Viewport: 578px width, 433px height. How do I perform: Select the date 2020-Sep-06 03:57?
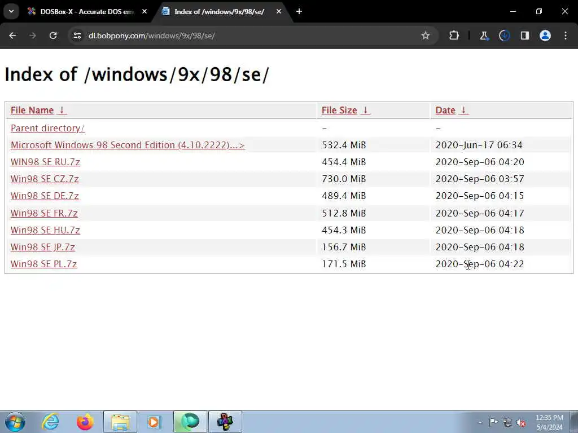[480, 179]
